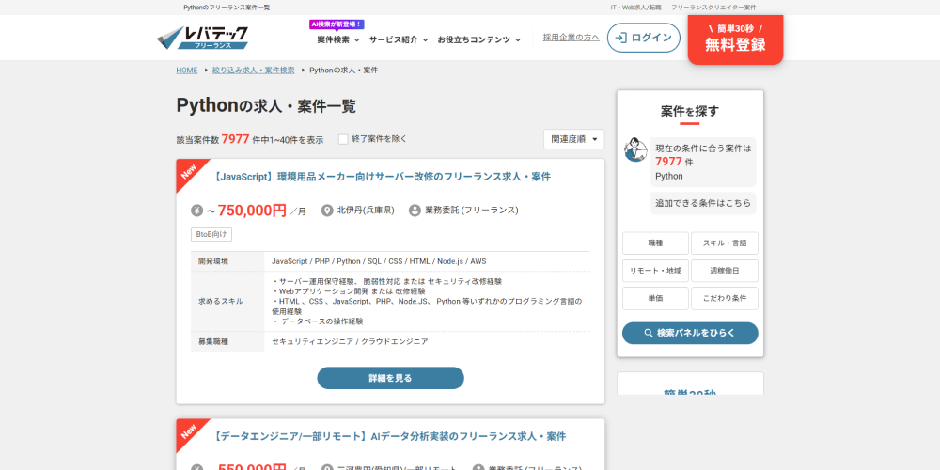Viewport: 940px width, 470px height.
Task: Click the Pythonの求人・案件一覧 heading
Action: point(266,106)
